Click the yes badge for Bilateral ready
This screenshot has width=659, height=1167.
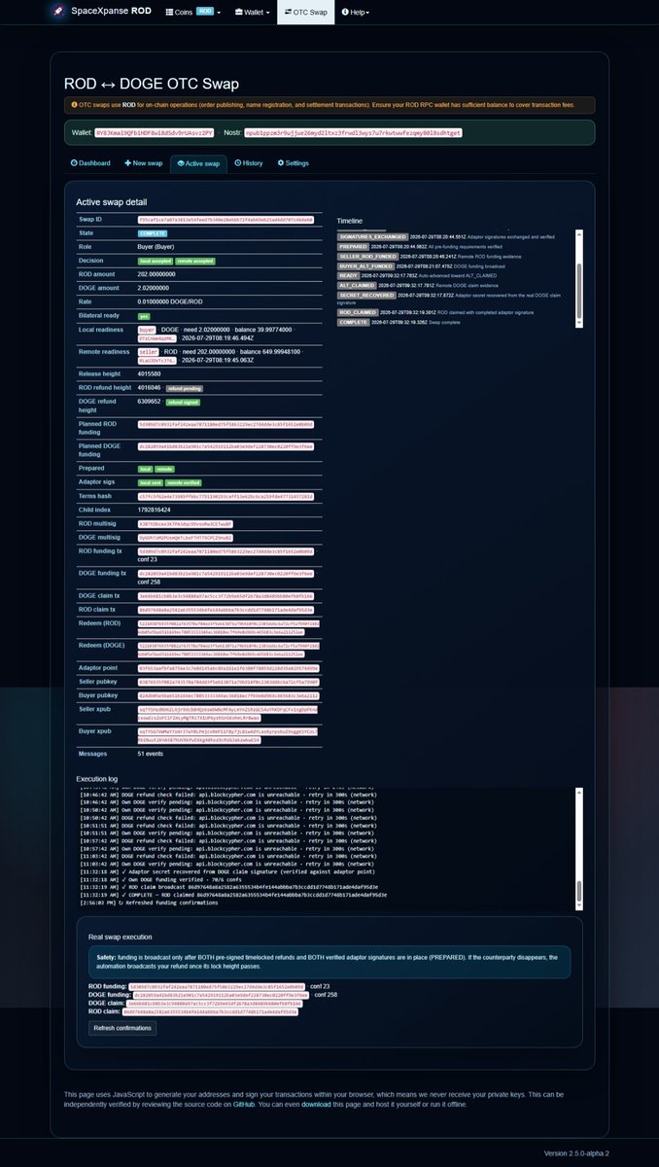[x=144, y=316]
